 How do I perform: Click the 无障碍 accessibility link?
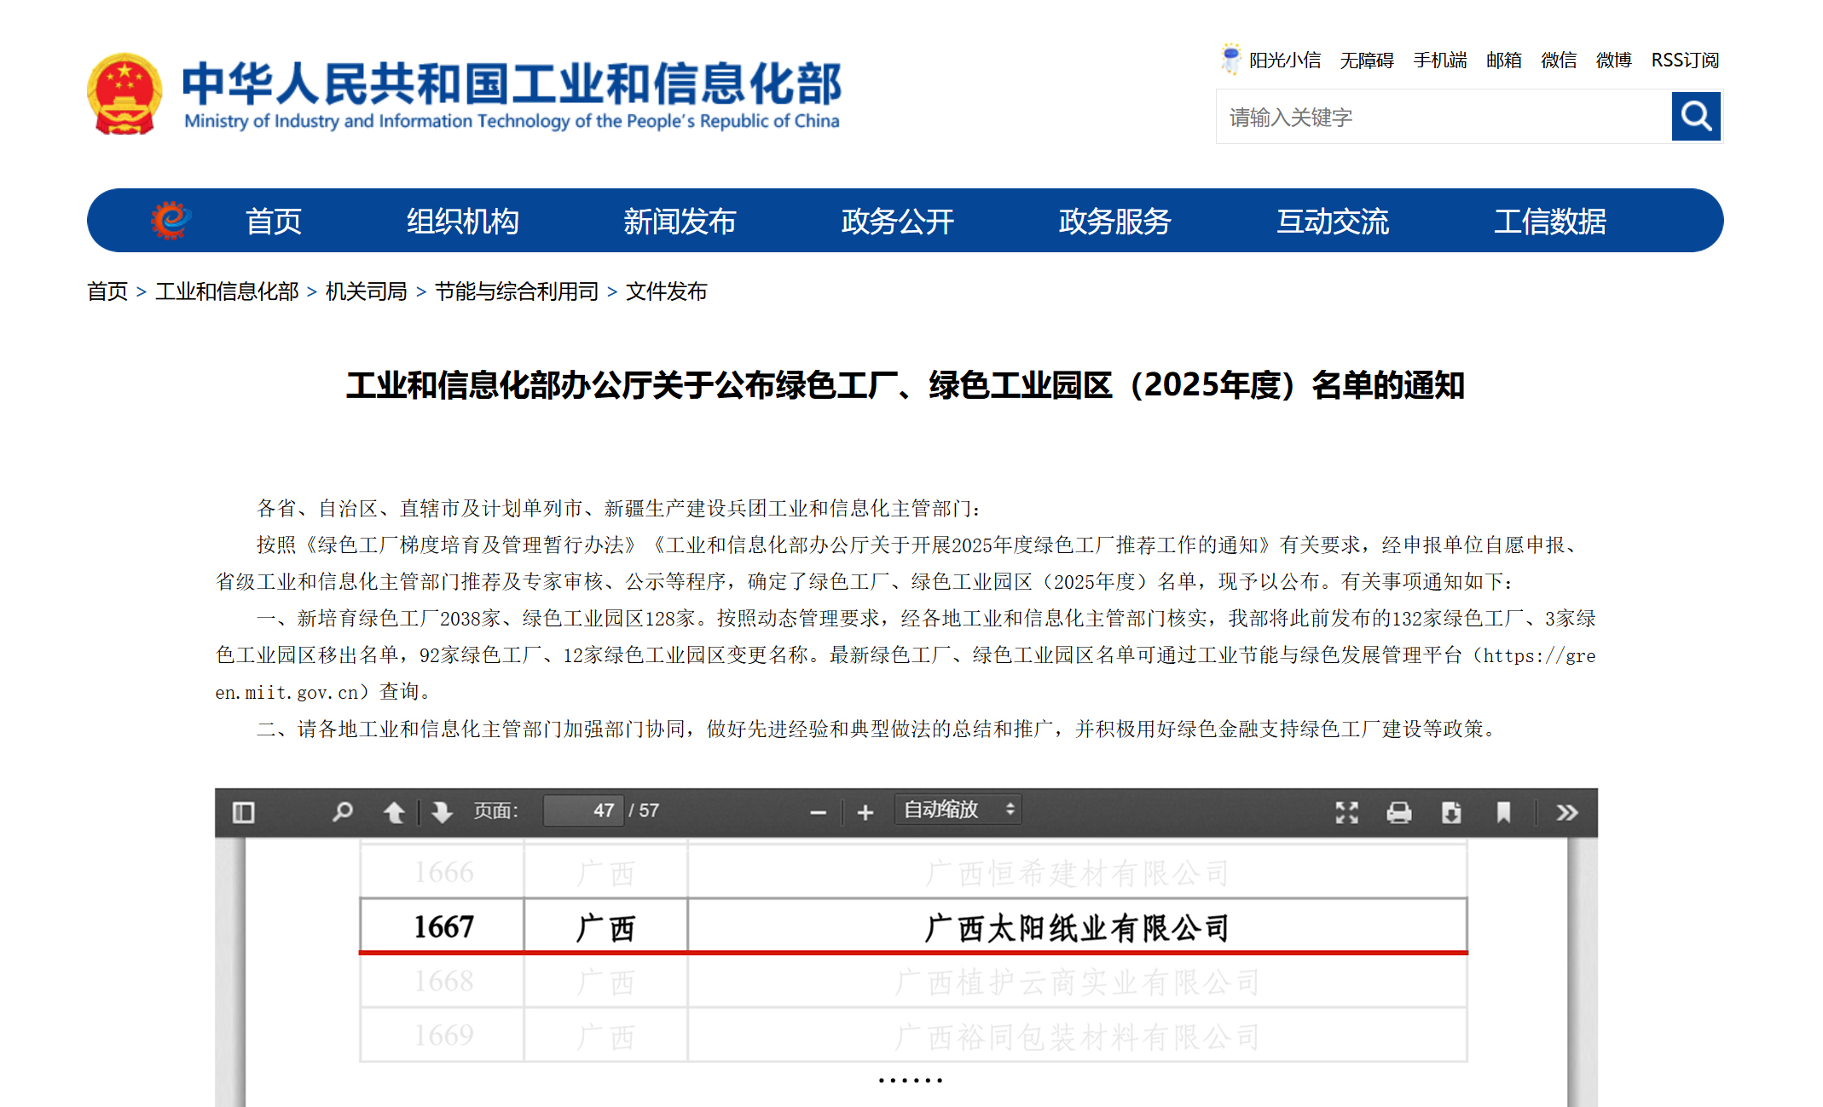[1366, 60]
